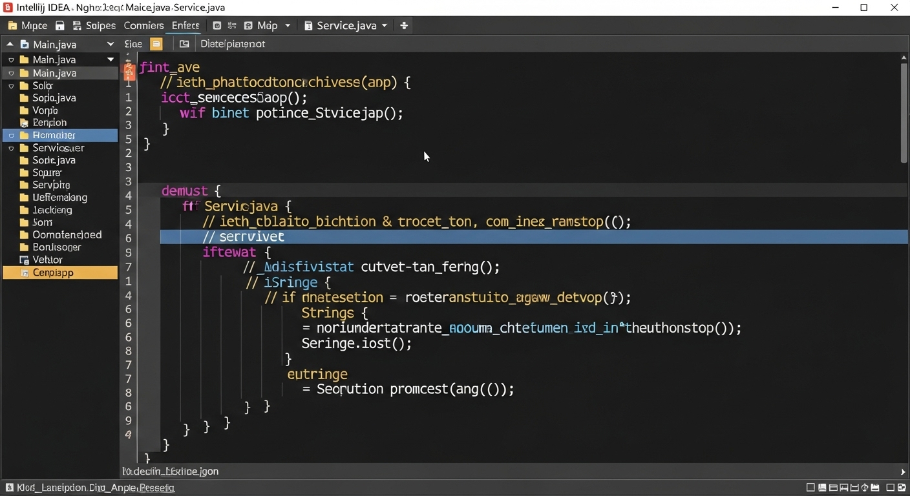This screenshot has height=496, width=910.
Task: Click status bar icon left of Kiod_Laneipdon text
Action: [9, 488]
